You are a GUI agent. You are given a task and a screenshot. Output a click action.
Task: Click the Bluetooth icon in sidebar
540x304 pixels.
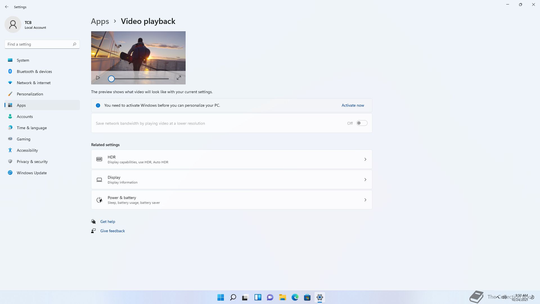click(10, 71)
